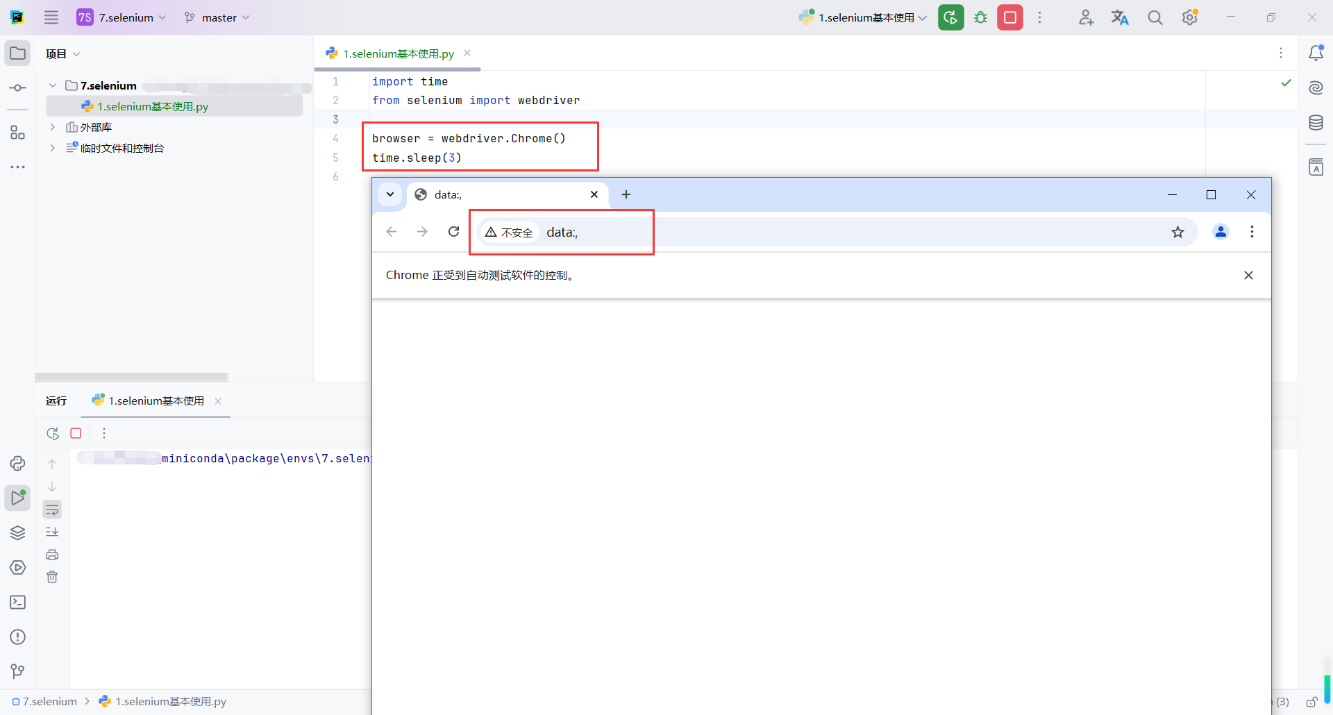Screen dimensions: 1333x715
Task: Open the Services tool window
Action: [18, 567]
